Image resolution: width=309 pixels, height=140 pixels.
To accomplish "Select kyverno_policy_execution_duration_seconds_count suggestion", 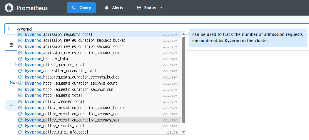I will 99,114.
